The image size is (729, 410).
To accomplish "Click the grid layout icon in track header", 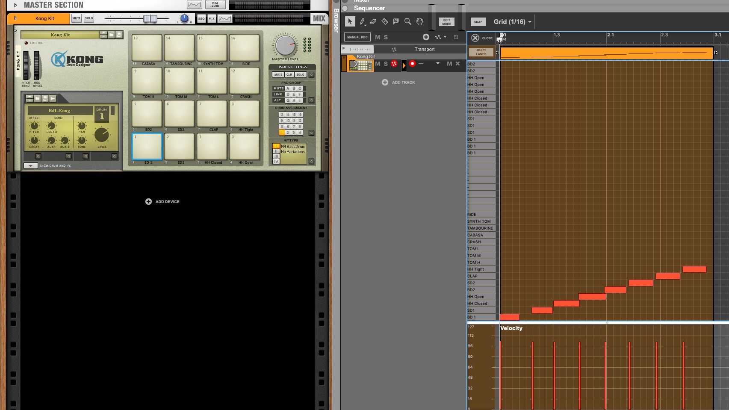I will pos(456,37).
